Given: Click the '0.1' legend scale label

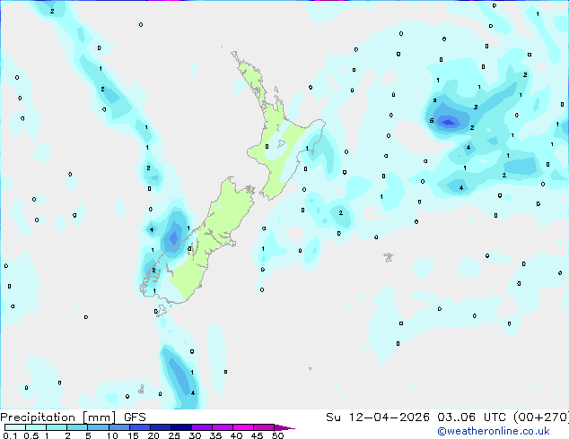Looking at the screenshot, I should point(10,435).
